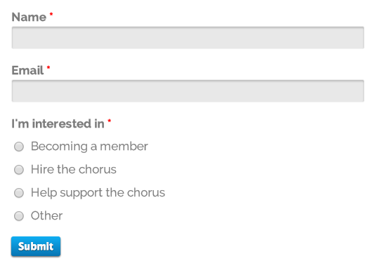Image resolution: width=378 pixels, height=268 pixels.
Task: Click the Hire the chorus option text
Action: pyautogui.click(x=74, y=169)
